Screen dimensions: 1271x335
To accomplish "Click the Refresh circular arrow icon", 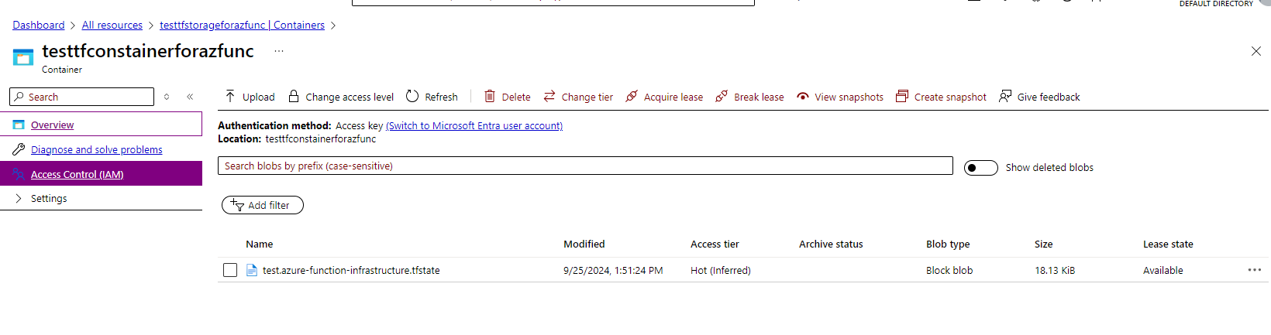I will tap(412, 96).
